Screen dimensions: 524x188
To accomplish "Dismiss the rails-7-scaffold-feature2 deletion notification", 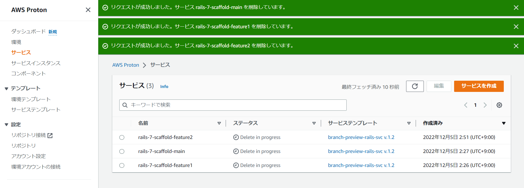I will 516,46.
